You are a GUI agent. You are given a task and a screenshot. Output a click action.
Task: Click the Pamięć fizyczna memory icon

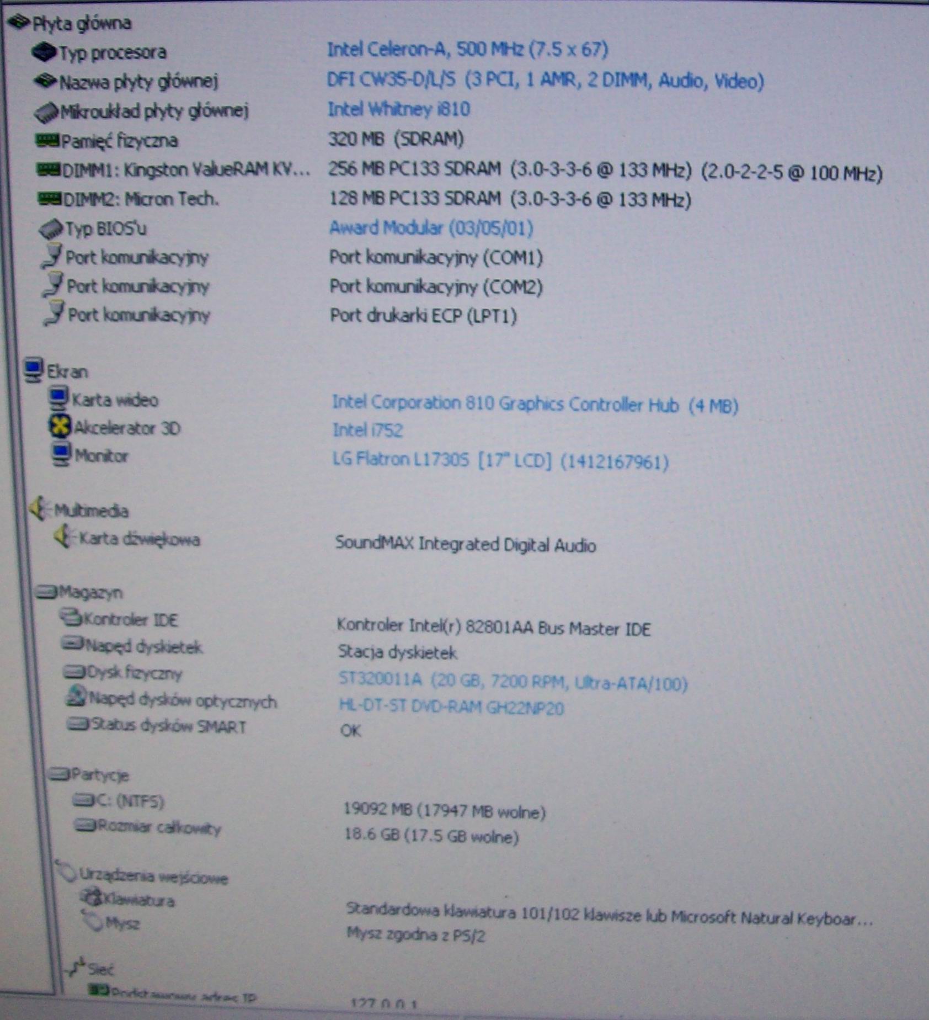(47, 140)
